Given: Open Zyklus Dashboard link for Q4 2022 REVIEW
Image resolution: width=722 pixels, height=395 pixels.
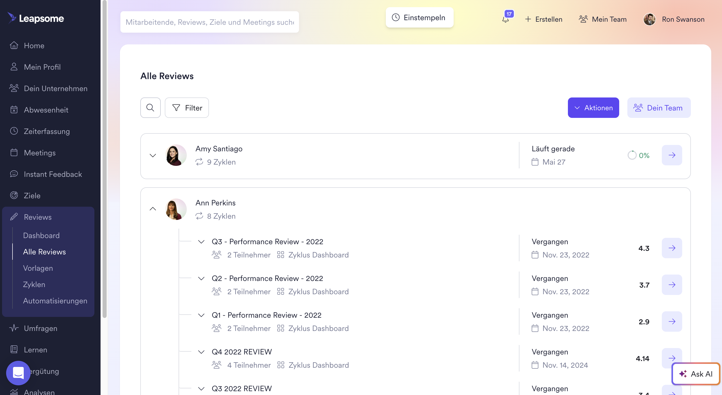Looking at the screenshot, I should [313, 365].
